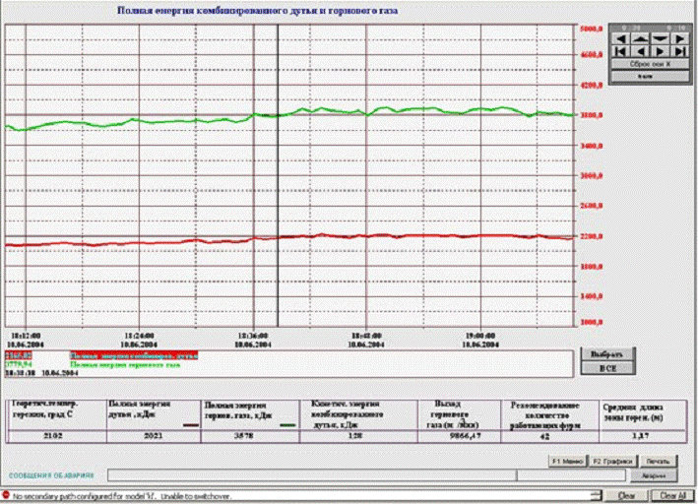This screenshot has height=504, width=698.
Task: Click the table value 128
Action: click(x=354, y=436)
